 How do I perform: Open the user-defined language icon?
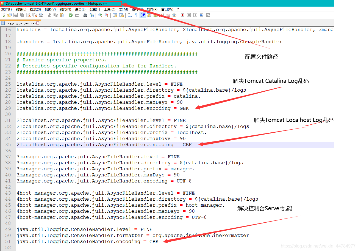click(x=149, y=15)
